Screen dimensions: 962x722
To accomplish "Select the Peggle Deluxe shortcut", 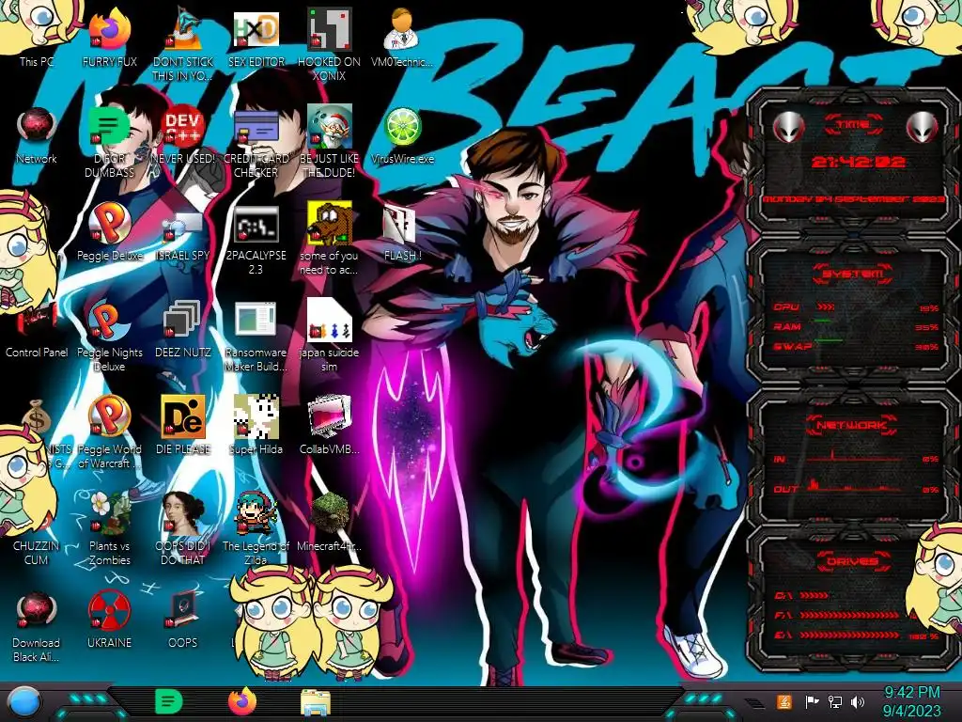I will 109,231.
